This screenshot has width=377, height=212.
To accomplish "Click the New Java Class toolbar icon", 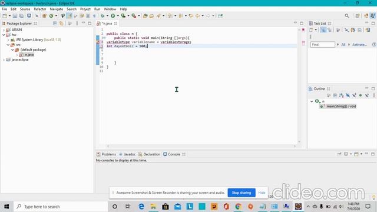I will 51,16.
